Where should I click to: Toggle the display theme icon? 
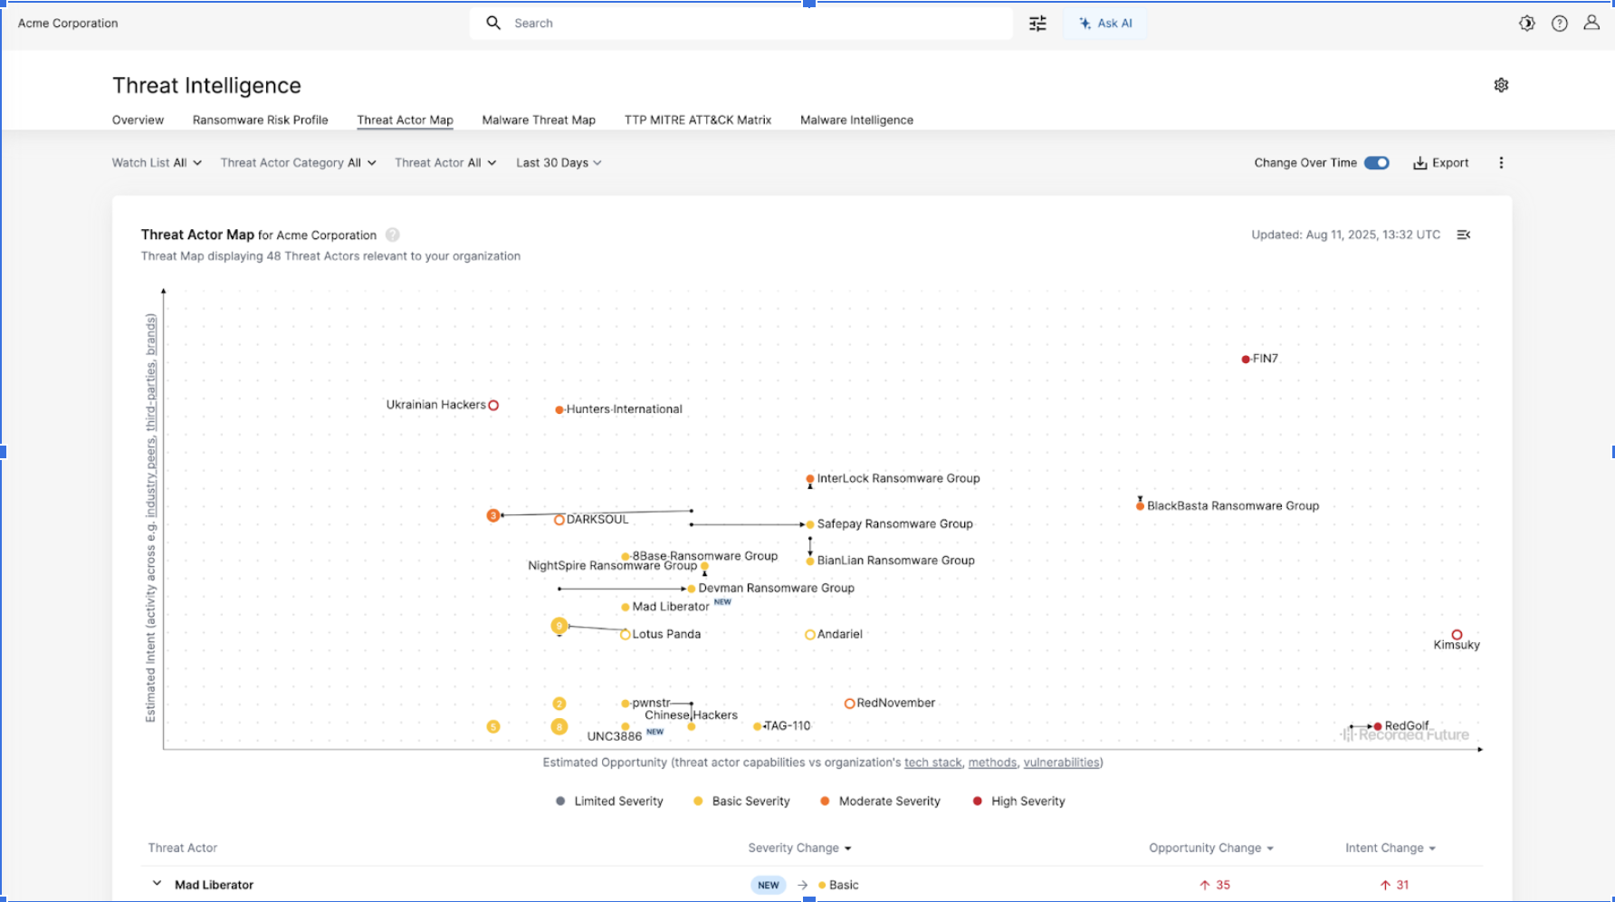pos(1527,24)
